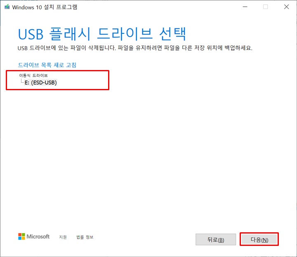Click the Windows 10 설치 프로그램 title text
Image resolution: width=297 pixels, height=257 pixels.
tap(45, 7)
